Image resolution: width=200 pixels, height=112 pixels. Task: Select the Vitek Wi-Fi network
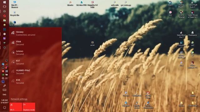pyautogui.click(x=36, y=43)
